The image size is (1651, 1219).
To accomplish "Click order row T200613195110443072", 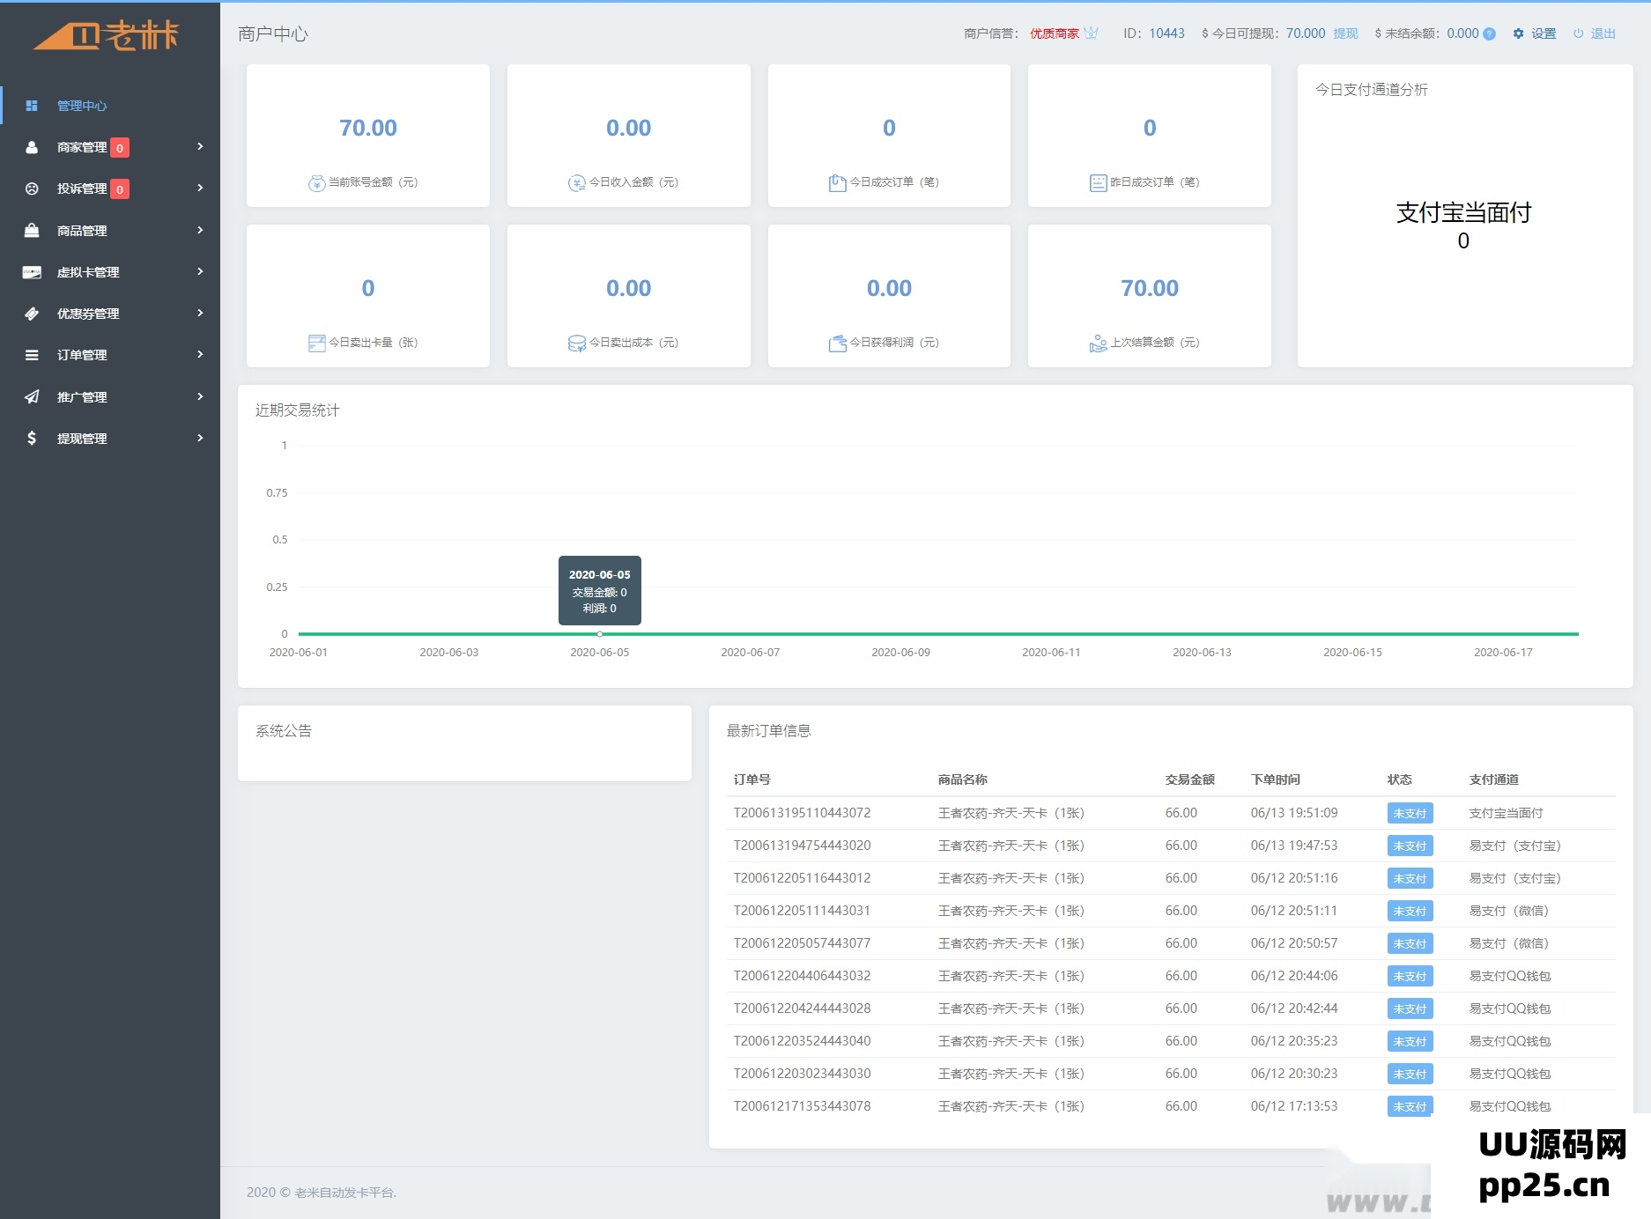I will pos(803,813).
